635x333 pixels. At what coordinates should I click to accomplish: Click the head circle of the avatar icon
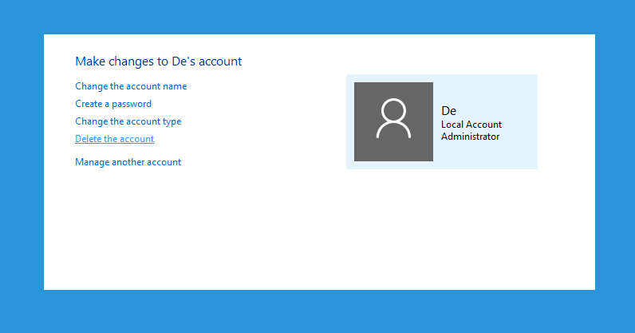click(393, 110)
